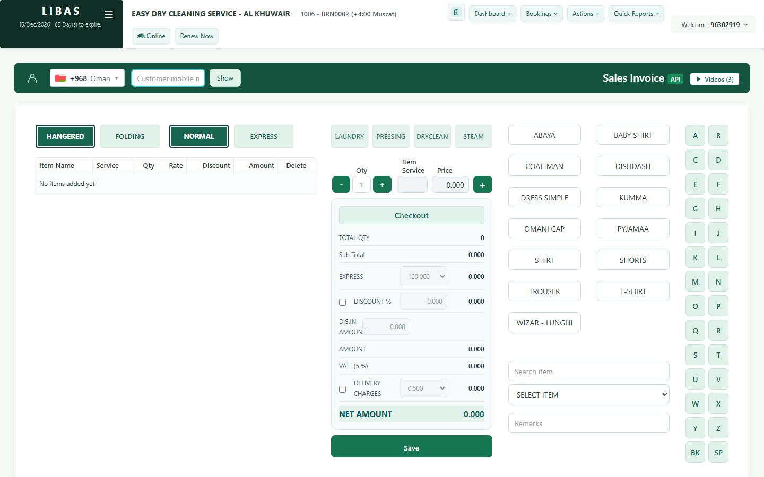Image resolution: width=764 pixels, height=477 pixels.
Task: Click the Search item field
Action: (589, 371)
